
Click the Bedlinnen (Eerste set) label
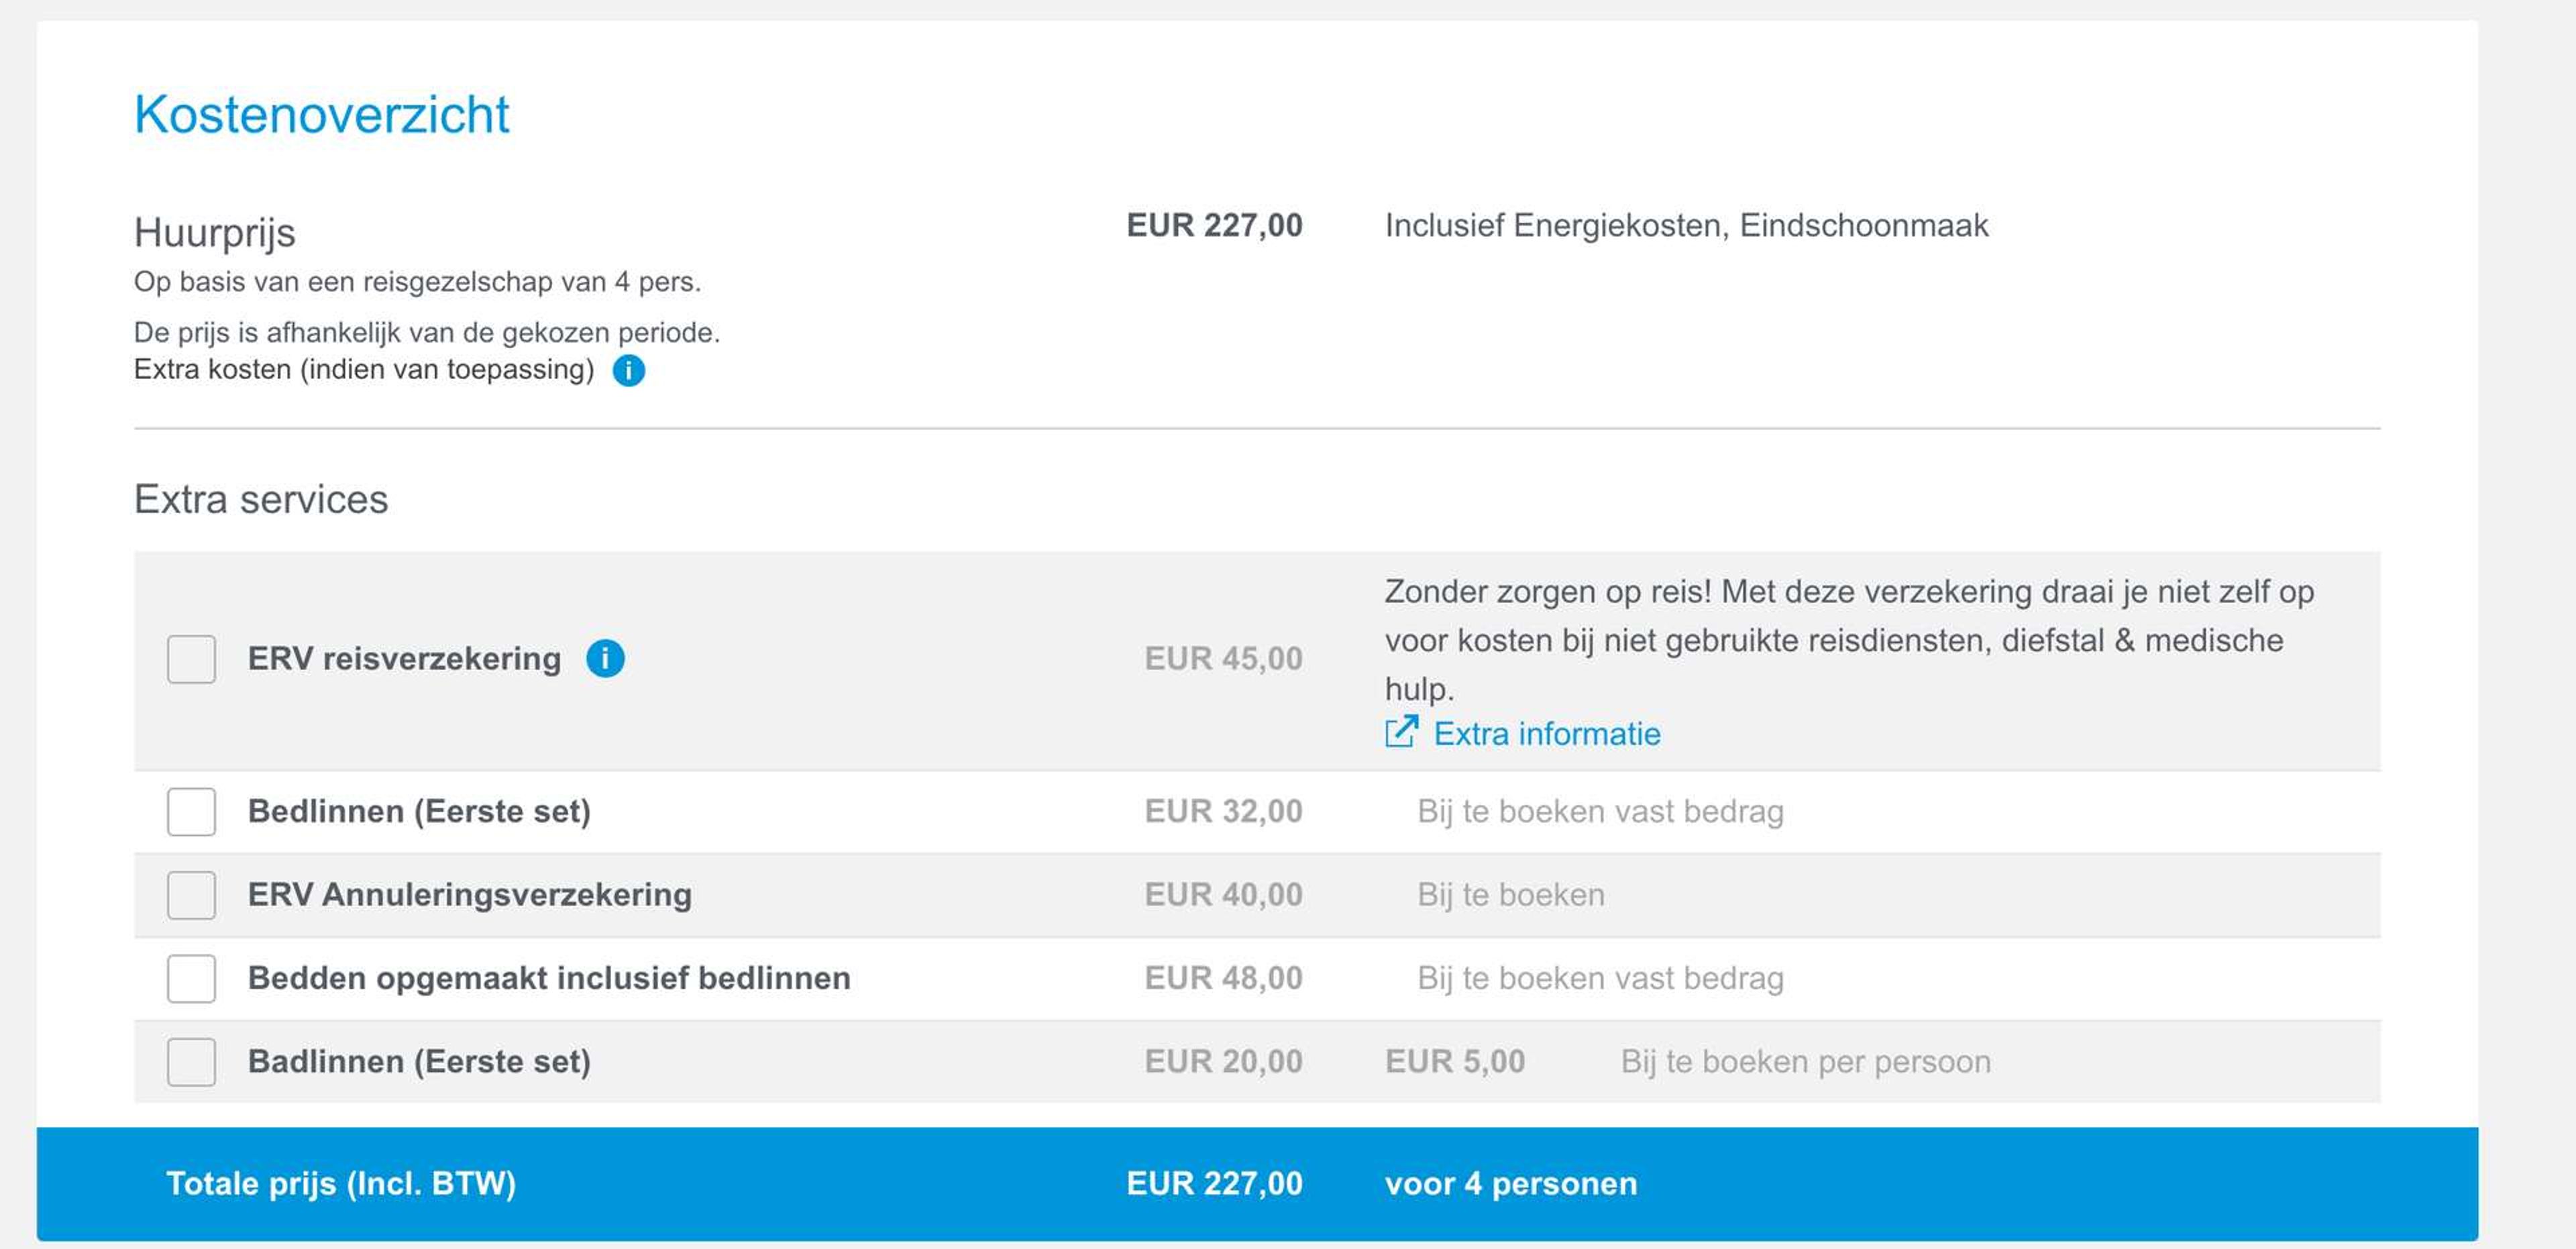click(x=419, y=812)
